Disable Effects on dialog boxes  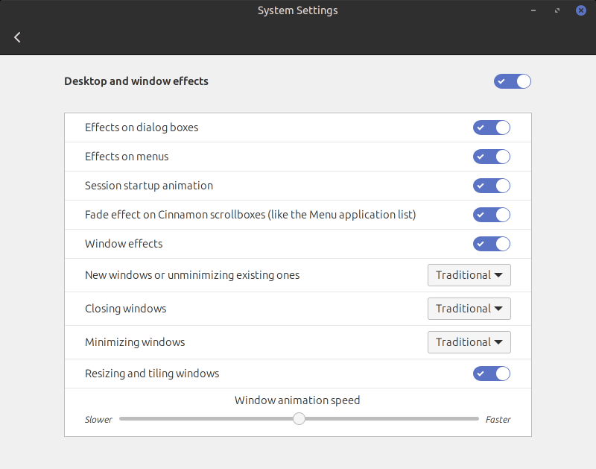[x=492, y=128]
